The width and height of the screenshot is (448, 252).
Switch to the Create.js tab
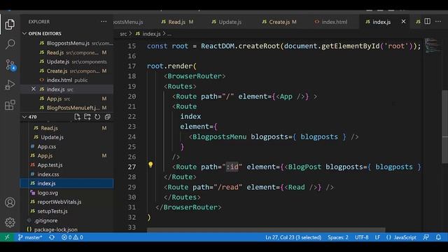coord(279,22)
